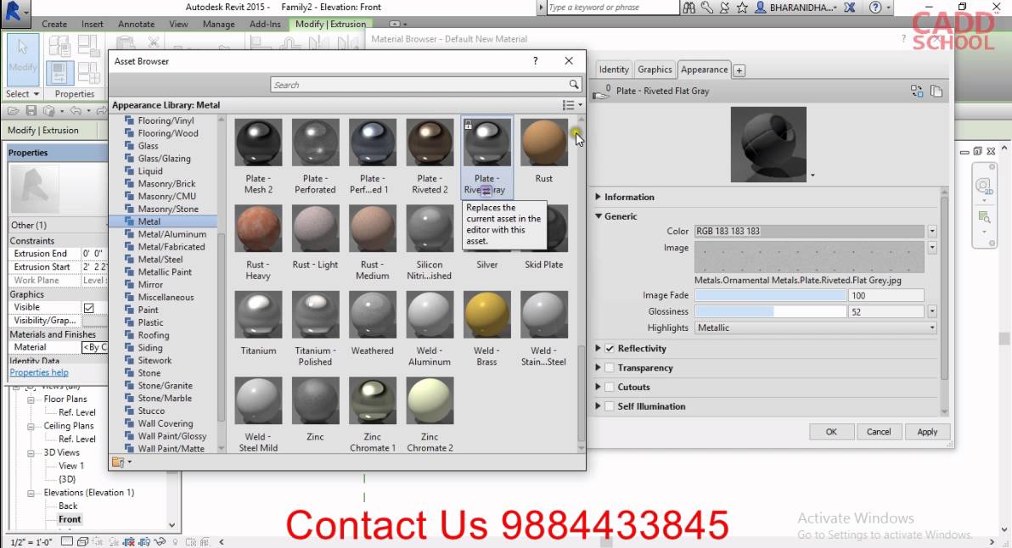Image resolution: width=1012 pixels, height=548 pixels.
Task: Open the Subscription Center key icon
Action: pyautogui.click(x=707, y=8)
